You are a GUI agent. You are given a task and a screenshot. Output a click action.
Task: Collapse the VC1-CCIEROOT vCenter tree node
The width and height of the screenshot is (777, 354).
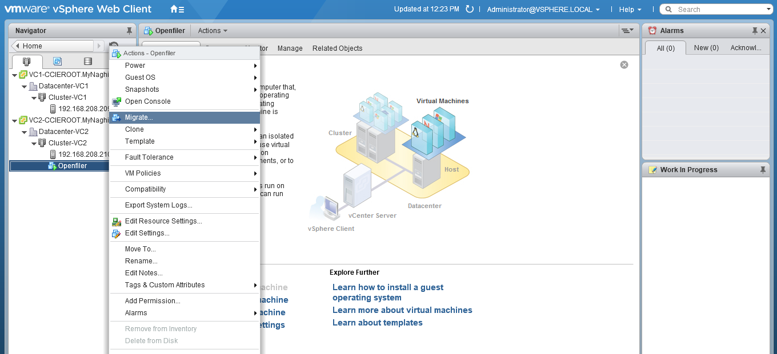coord(14,75)
